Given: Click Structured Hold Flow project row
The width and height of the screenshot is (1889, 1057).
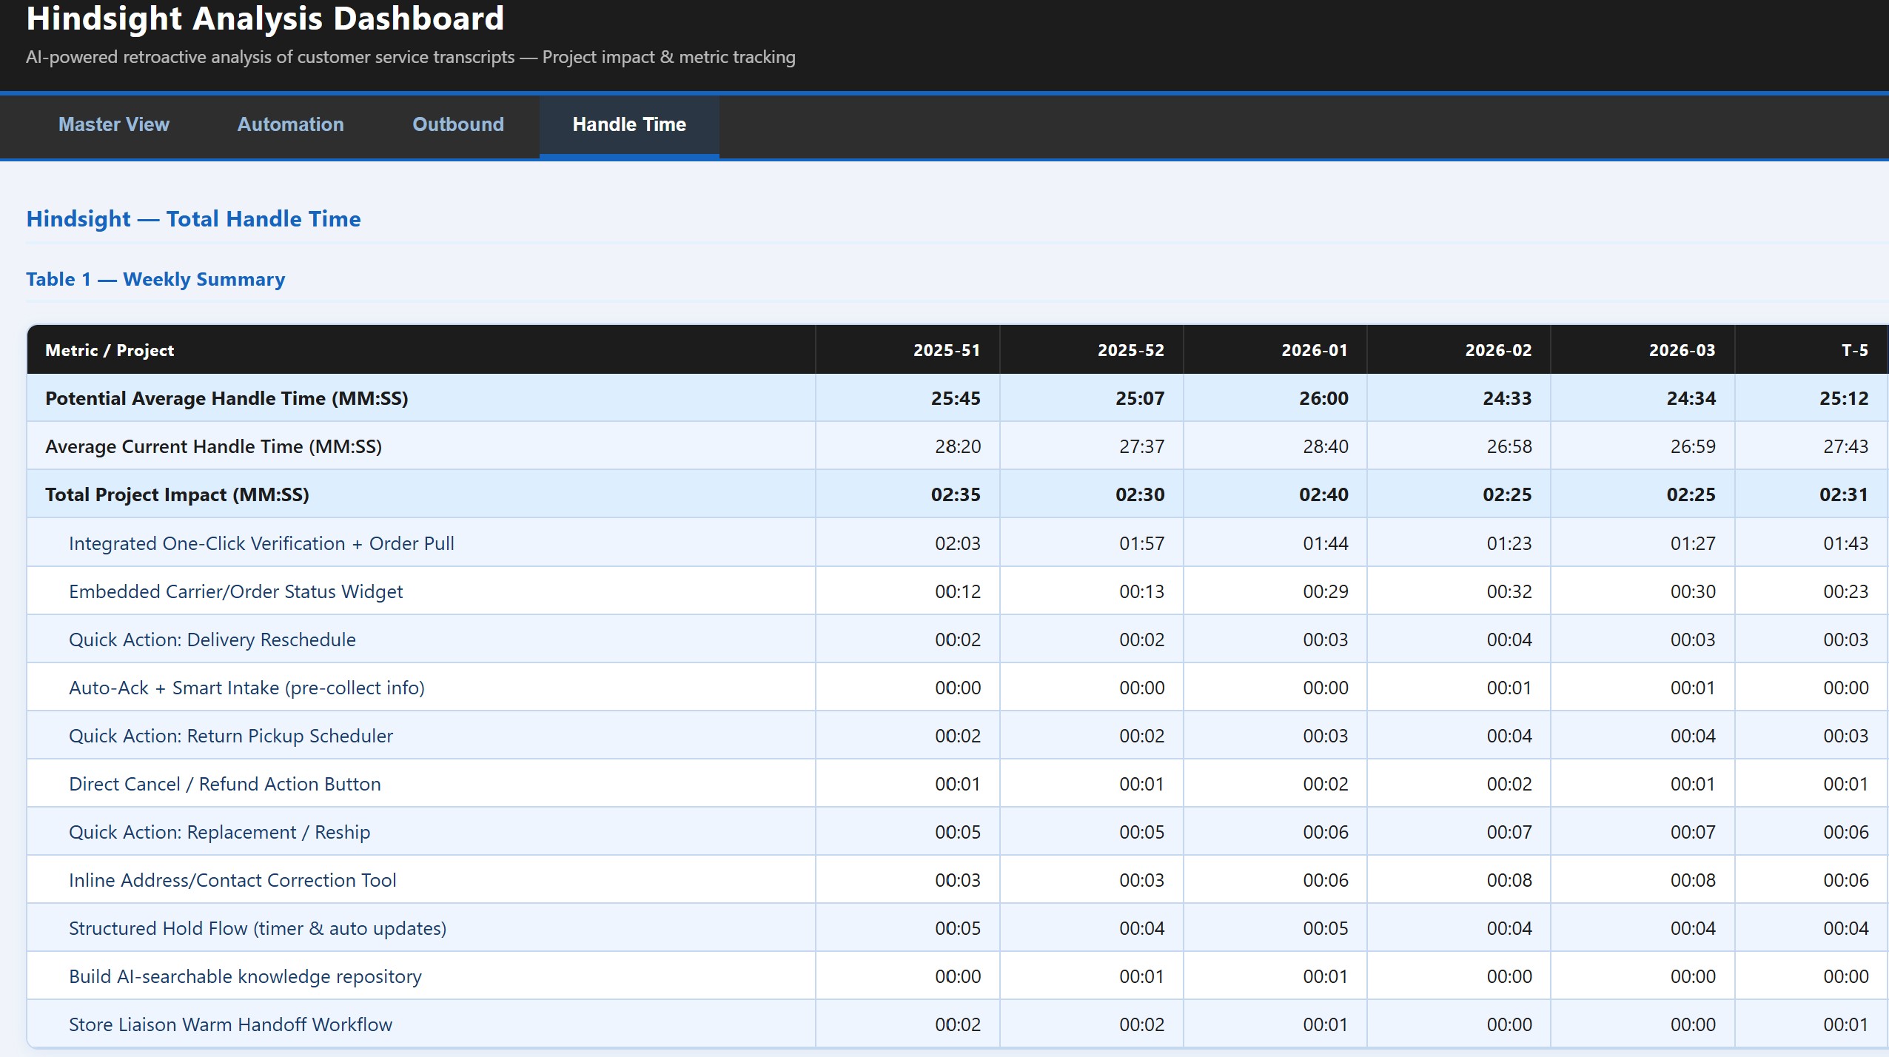Looking at the screenshot, I should (x=257, y=928).
